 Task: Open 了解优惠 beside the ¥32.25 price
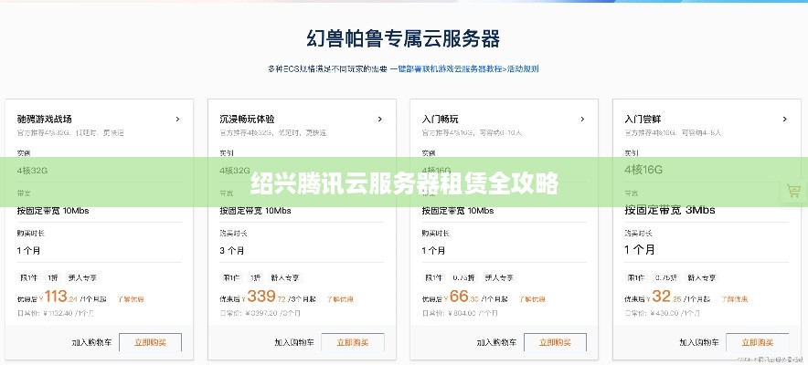click(734, 298)
